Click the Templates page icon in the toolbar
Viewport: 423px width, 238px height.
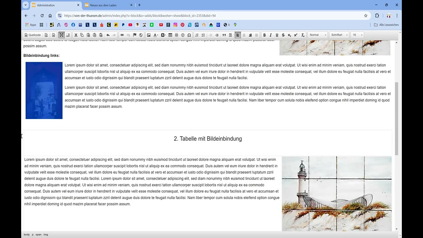pyautogui.click(x=54, y=35)
